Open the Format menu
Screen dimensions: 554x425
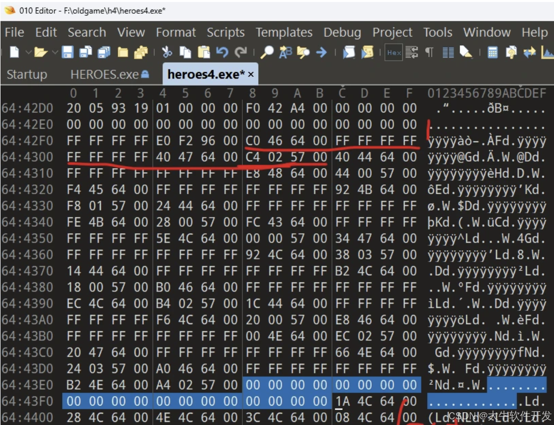coord(176,32)
